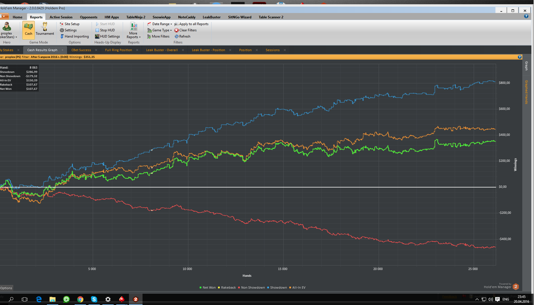Open LeakBuster ribbon tab
The height and width of the screenshot is (305, 543).
(212, 17)
